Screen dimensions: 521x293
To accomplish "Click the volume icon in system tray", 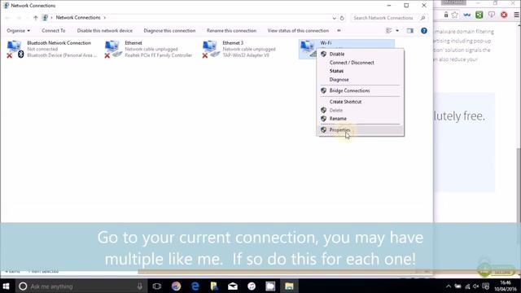I will tap(475, 286).
